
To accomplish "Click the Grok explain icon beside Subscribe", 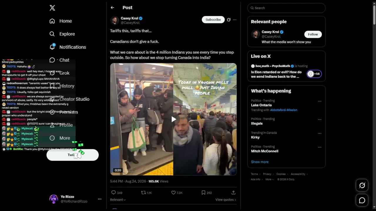I will [229, 20].
